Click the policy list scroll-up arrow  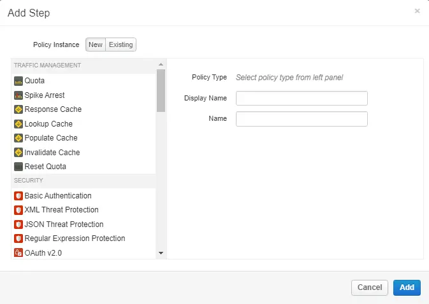(x=161, y=64)
